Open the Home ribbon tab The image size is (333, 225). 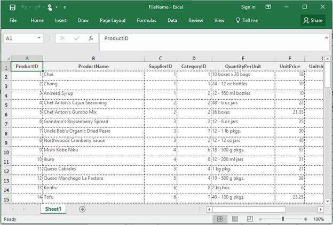click(x=37, y=20)
